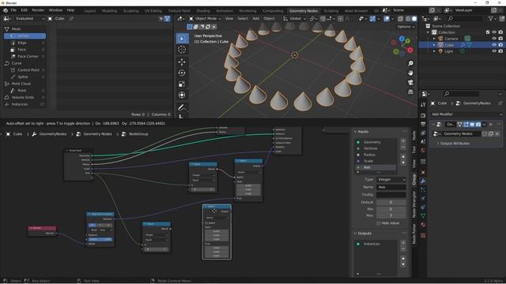Open the Render menu
The width and height of the screenshot is (506, 284).
(38, 10)
